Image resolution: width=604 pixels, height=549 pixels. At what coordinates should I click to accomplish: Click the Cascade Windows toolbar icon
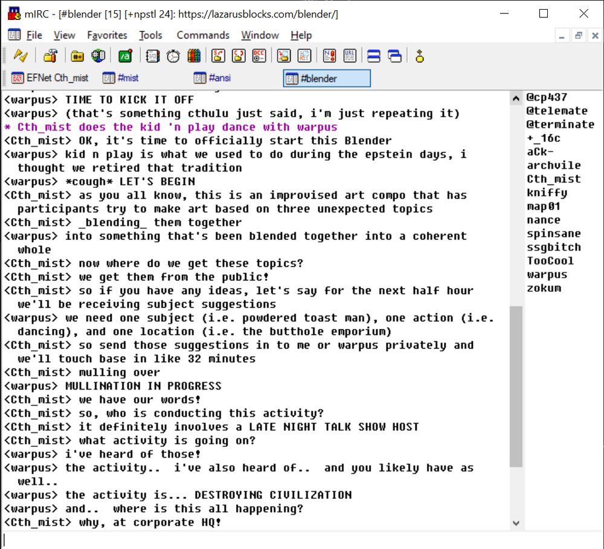click(394, 56)
